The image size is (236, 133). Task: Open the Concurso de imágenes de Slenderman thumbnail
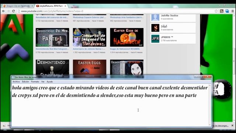(90, 37)
